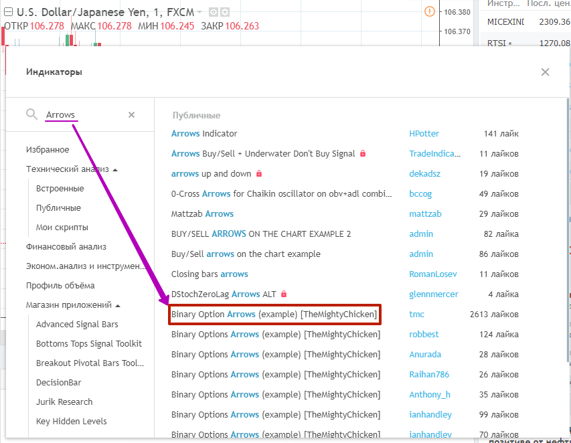Click lock icon on Underwater Don't Buy Signal
Viewport: 571px width, 443px height.
tap(363, 154)
